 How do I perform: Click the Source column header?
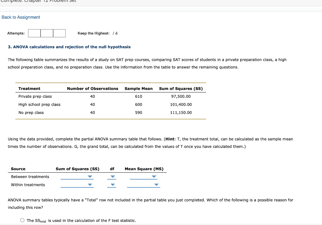18,169
